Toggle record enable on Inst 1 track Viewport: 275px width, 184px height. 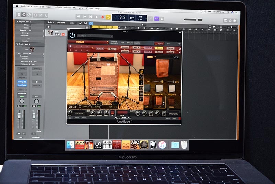pyautogui.click(x=63, y=34)
